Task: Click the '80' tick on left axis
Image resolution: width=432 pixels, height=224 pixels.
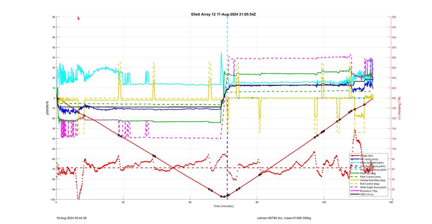Action: [53, 17]
